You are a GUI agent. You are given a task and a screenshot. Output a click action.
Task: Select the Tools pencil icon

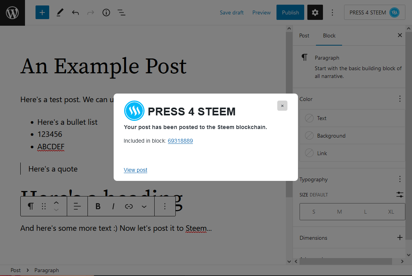pyautogui.click(x=60, y=12)
